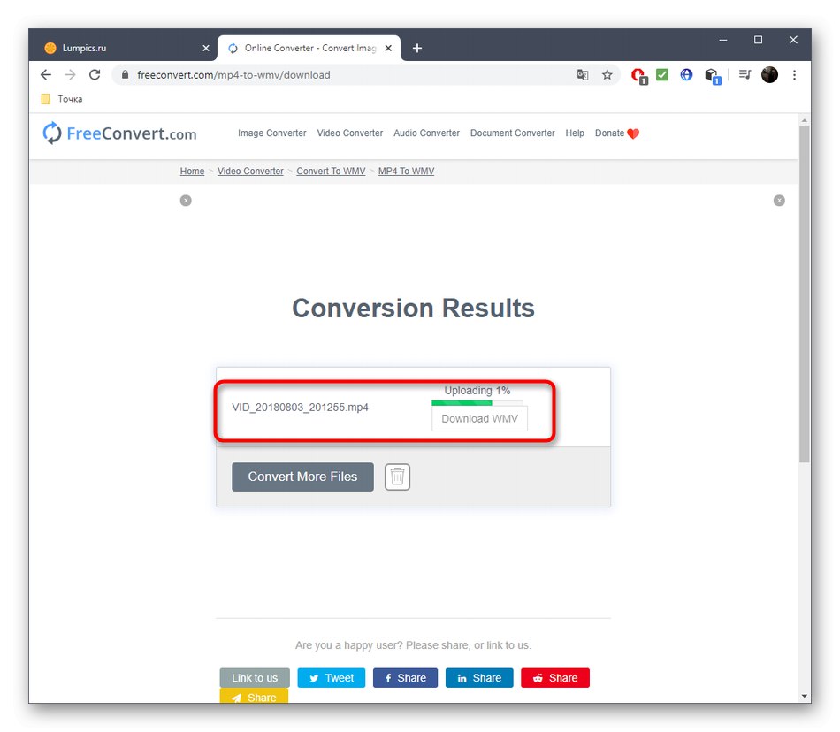Click Convert More Files button
Screen dimensions: 840x732
(x=302, y=477)
